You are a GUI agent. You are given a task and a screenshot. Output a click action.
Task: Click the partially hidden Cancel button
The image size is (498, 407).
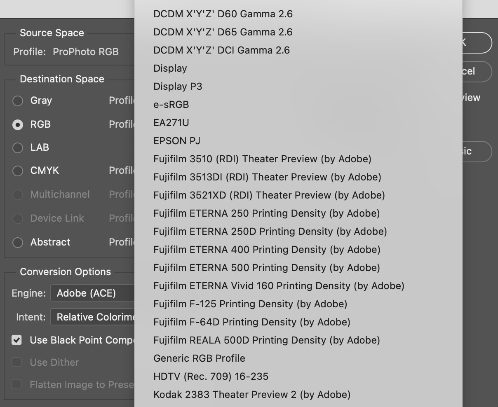[x=477, y=72]
